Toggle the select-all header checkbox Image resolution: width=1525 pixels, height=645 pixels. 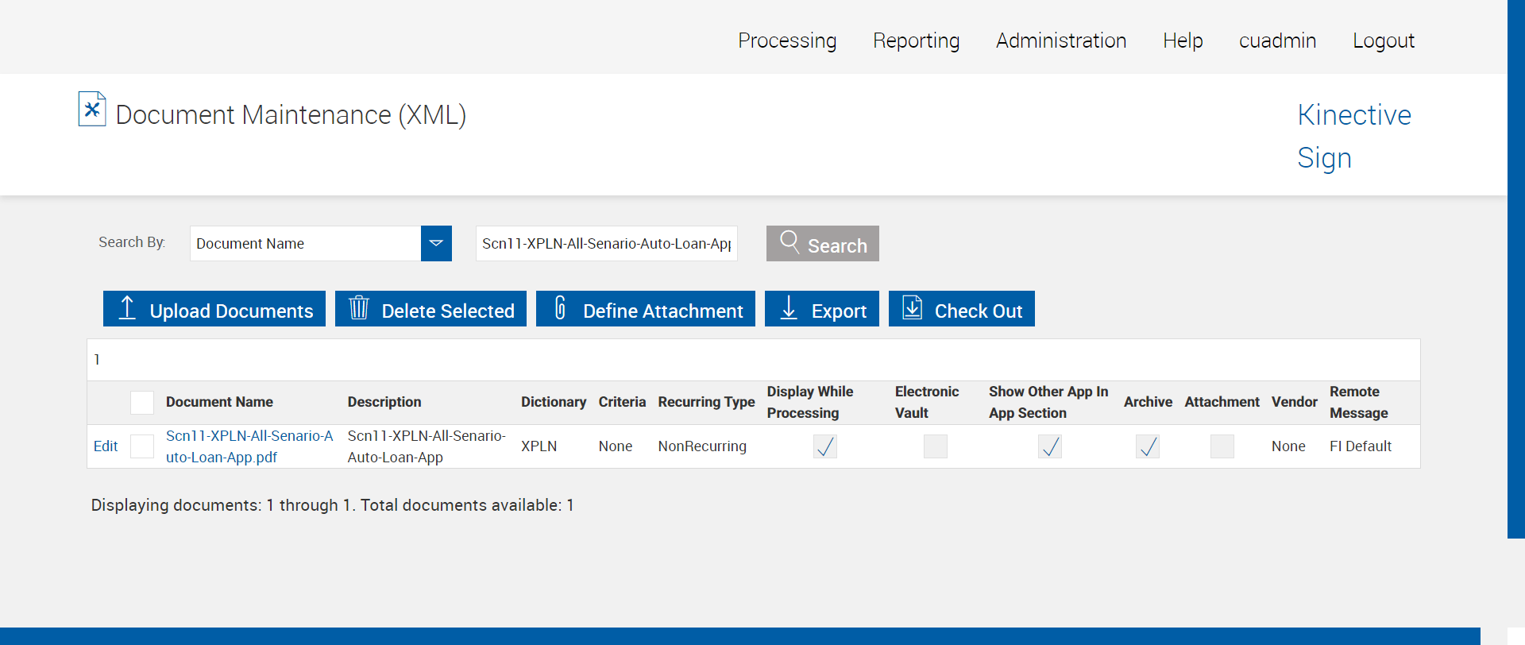tap(142, 402)
